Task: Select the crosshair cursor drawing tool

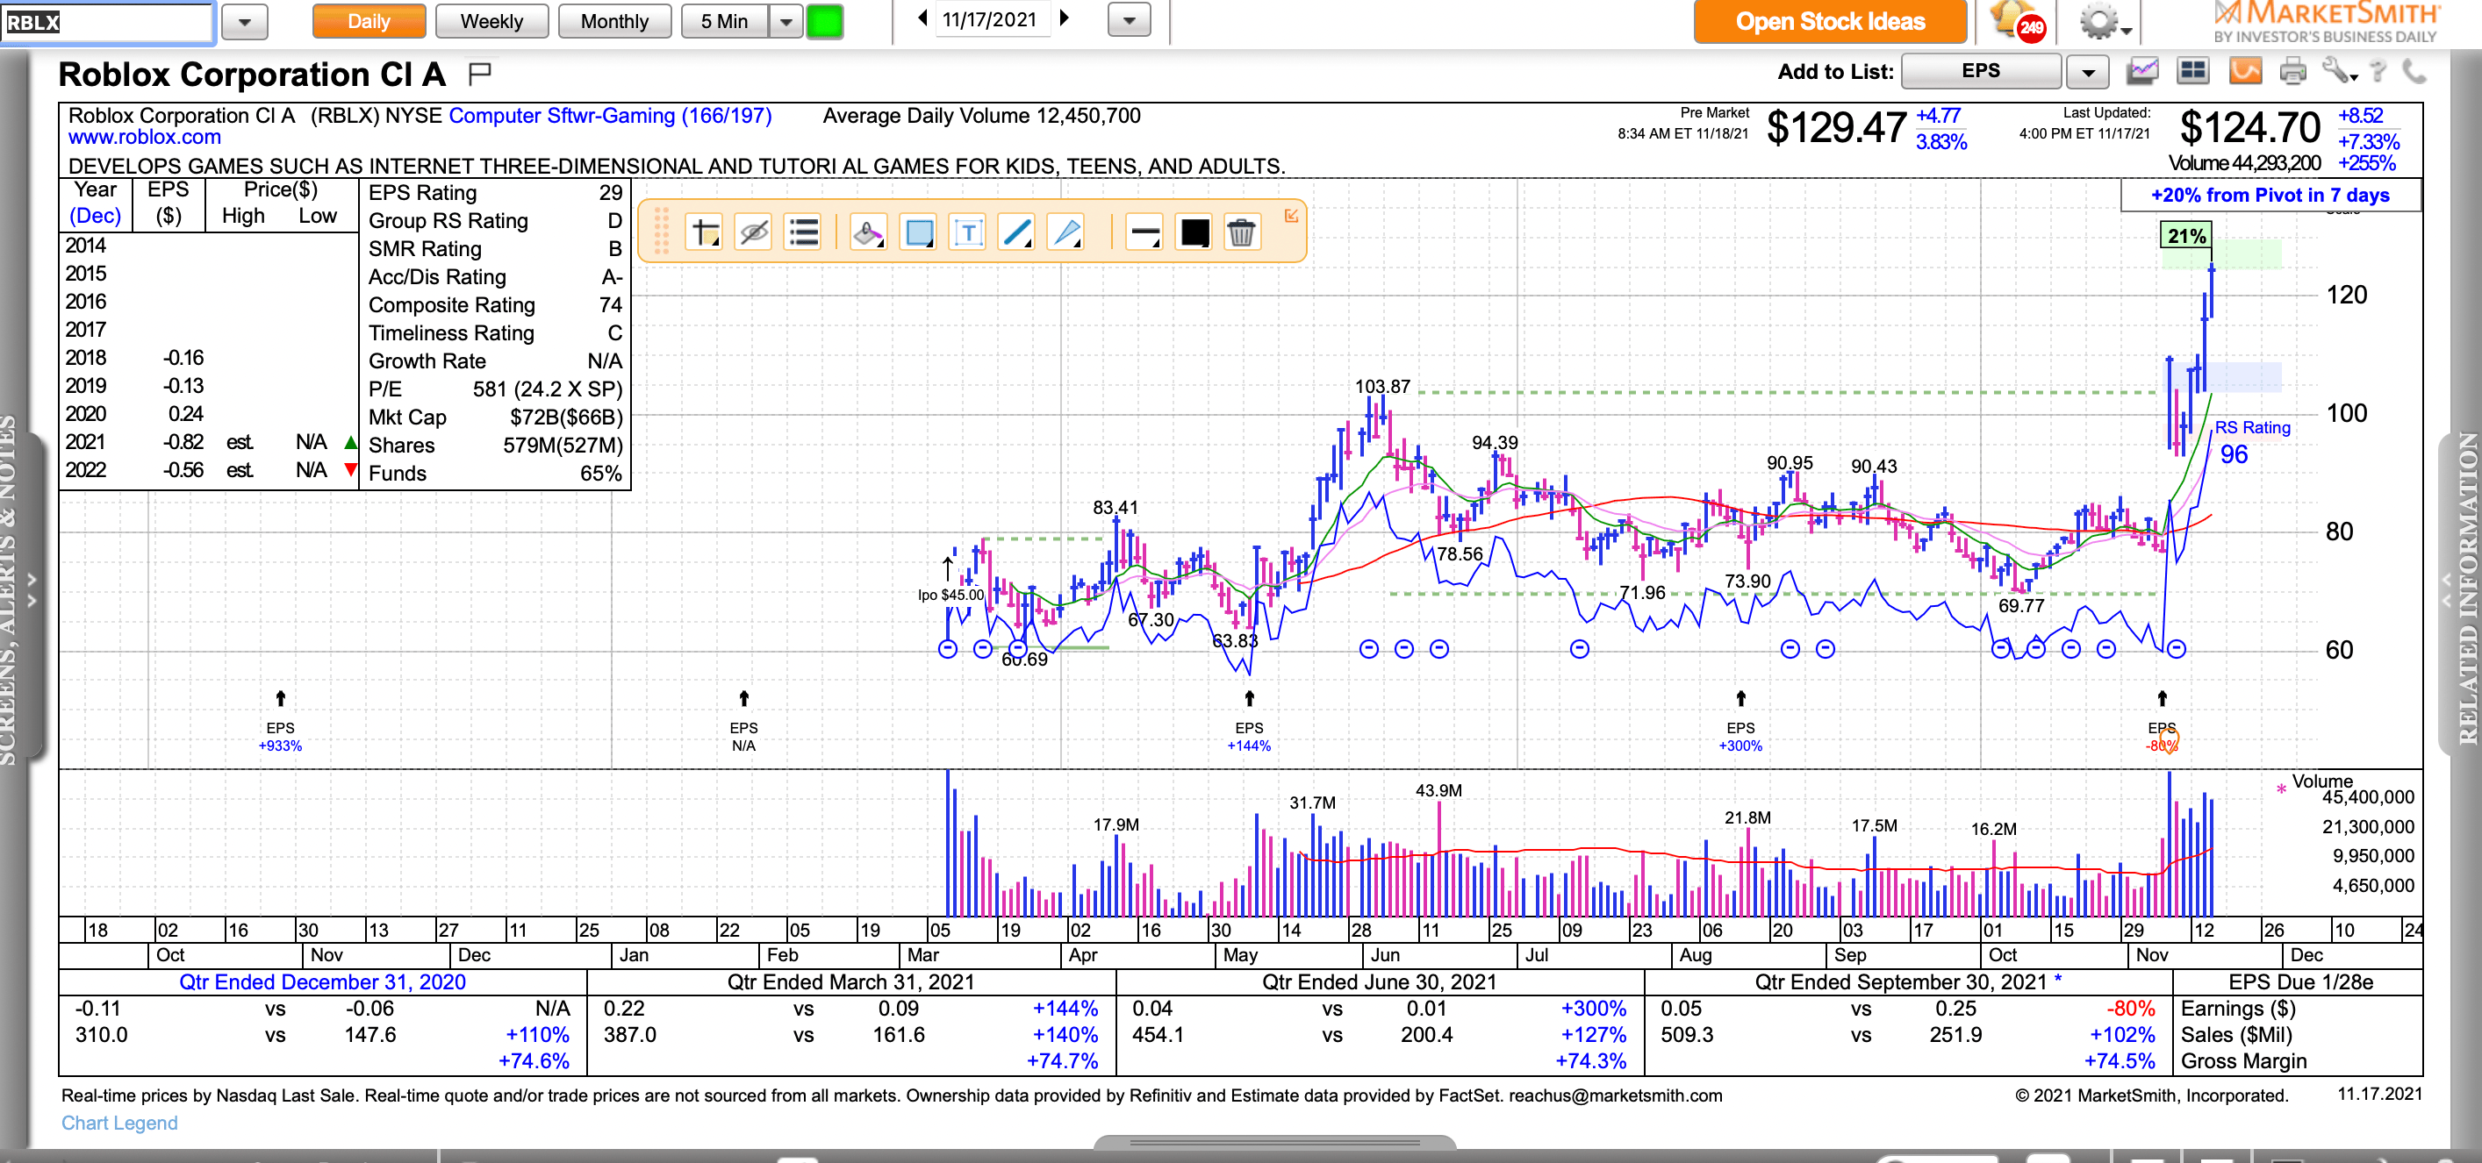Action: (x=706, y=232)
